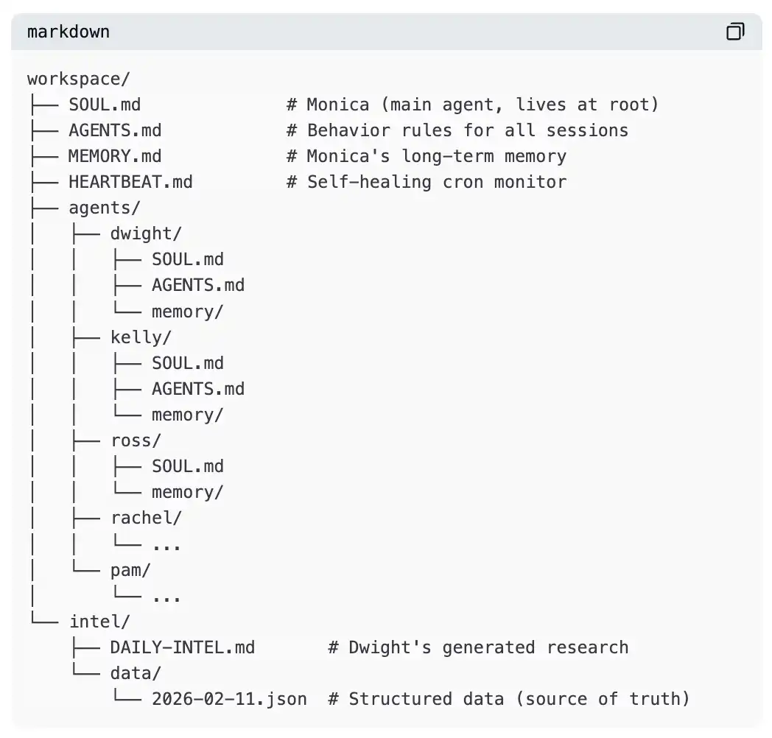This screenshot has height=738, width=772.
Task: Click the agents/ folder entry
Action: click(x=104, y=208)
